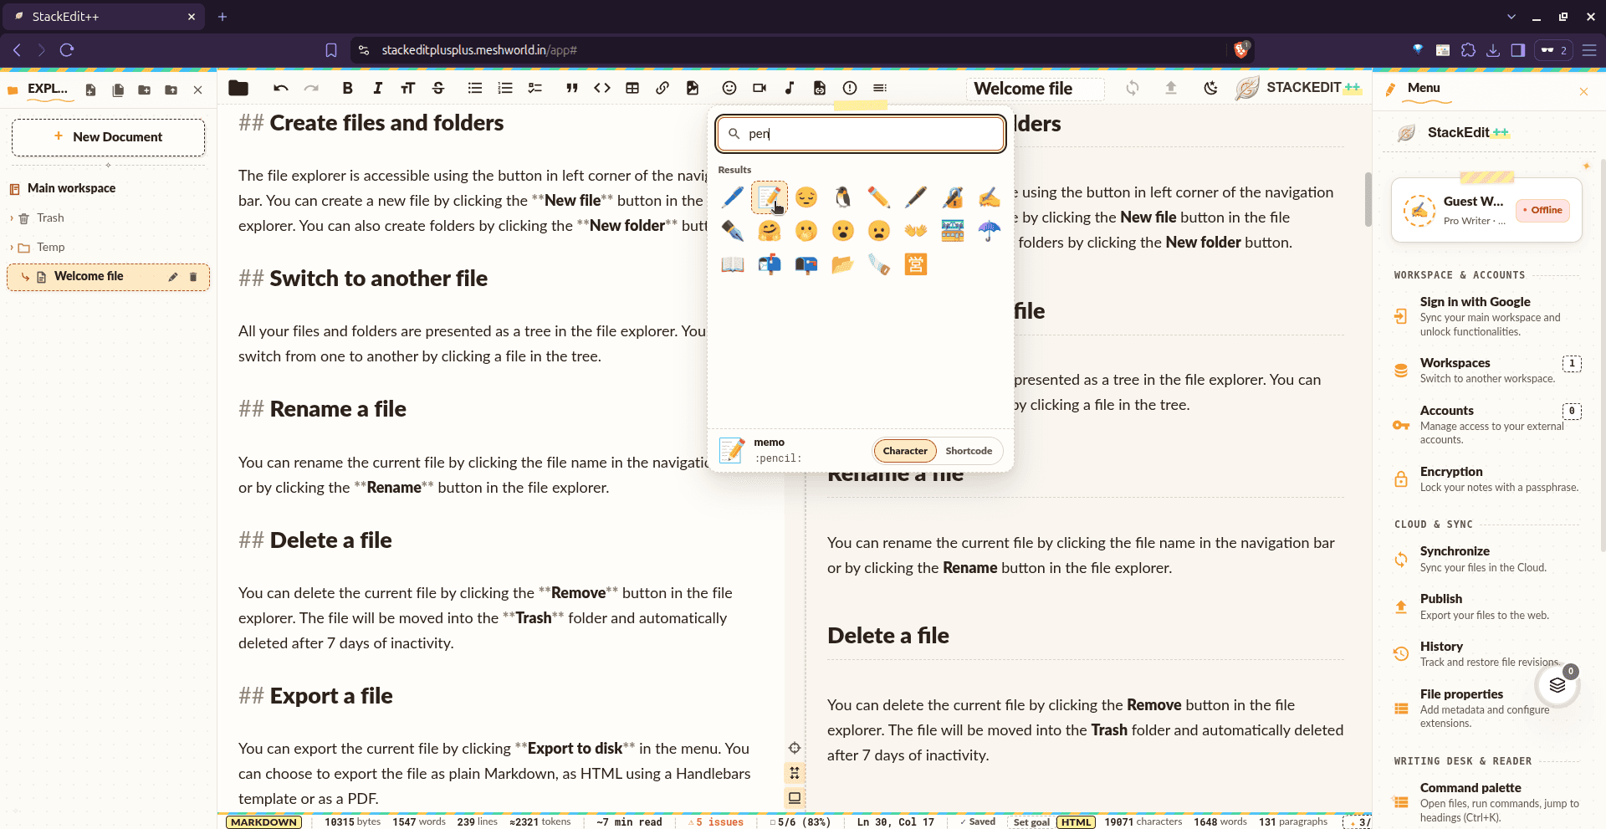Open the emoji picker smiley icon

(x=729, y=88)
